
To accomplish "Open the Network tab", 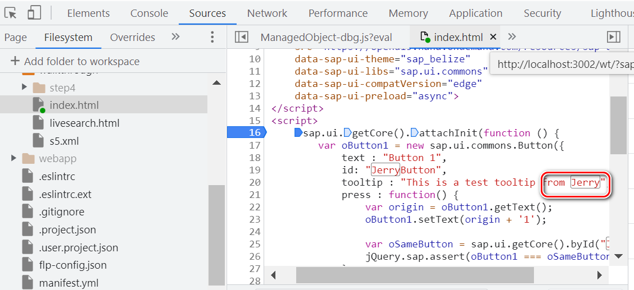I will click(x=268, y=13).
